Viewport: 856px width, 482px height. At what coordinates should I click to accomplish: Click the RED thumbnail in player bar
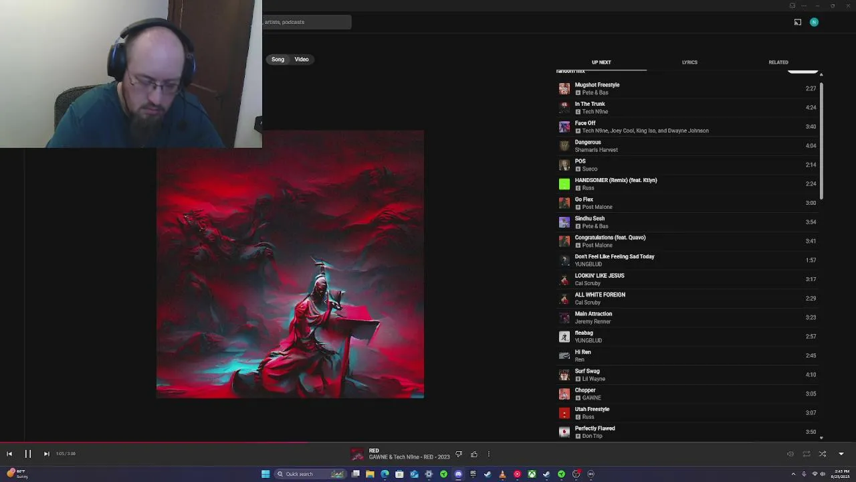(x=358, y=454)
